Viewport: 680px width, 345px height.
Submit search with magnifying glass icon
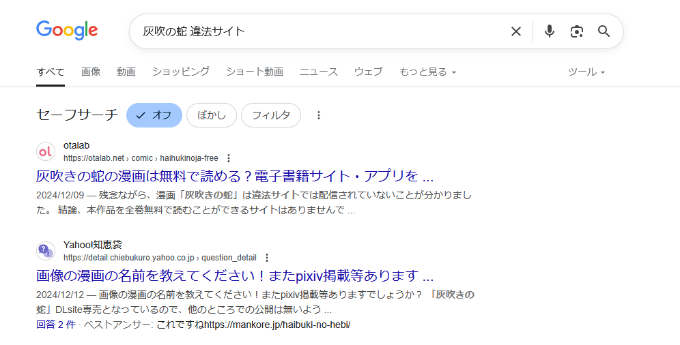[x=604, y=31]
